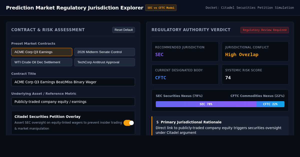The image size is (300, 157).
Task: Select 2026 Midterm Senate Control preset
Action: (x=104, y=52)
